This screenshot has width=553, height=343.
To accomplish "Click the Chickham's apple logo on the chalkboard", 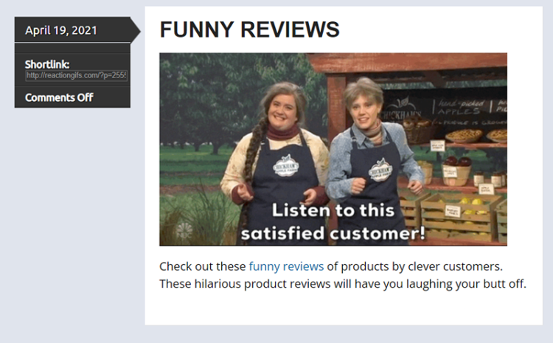I will coord(402,108).
